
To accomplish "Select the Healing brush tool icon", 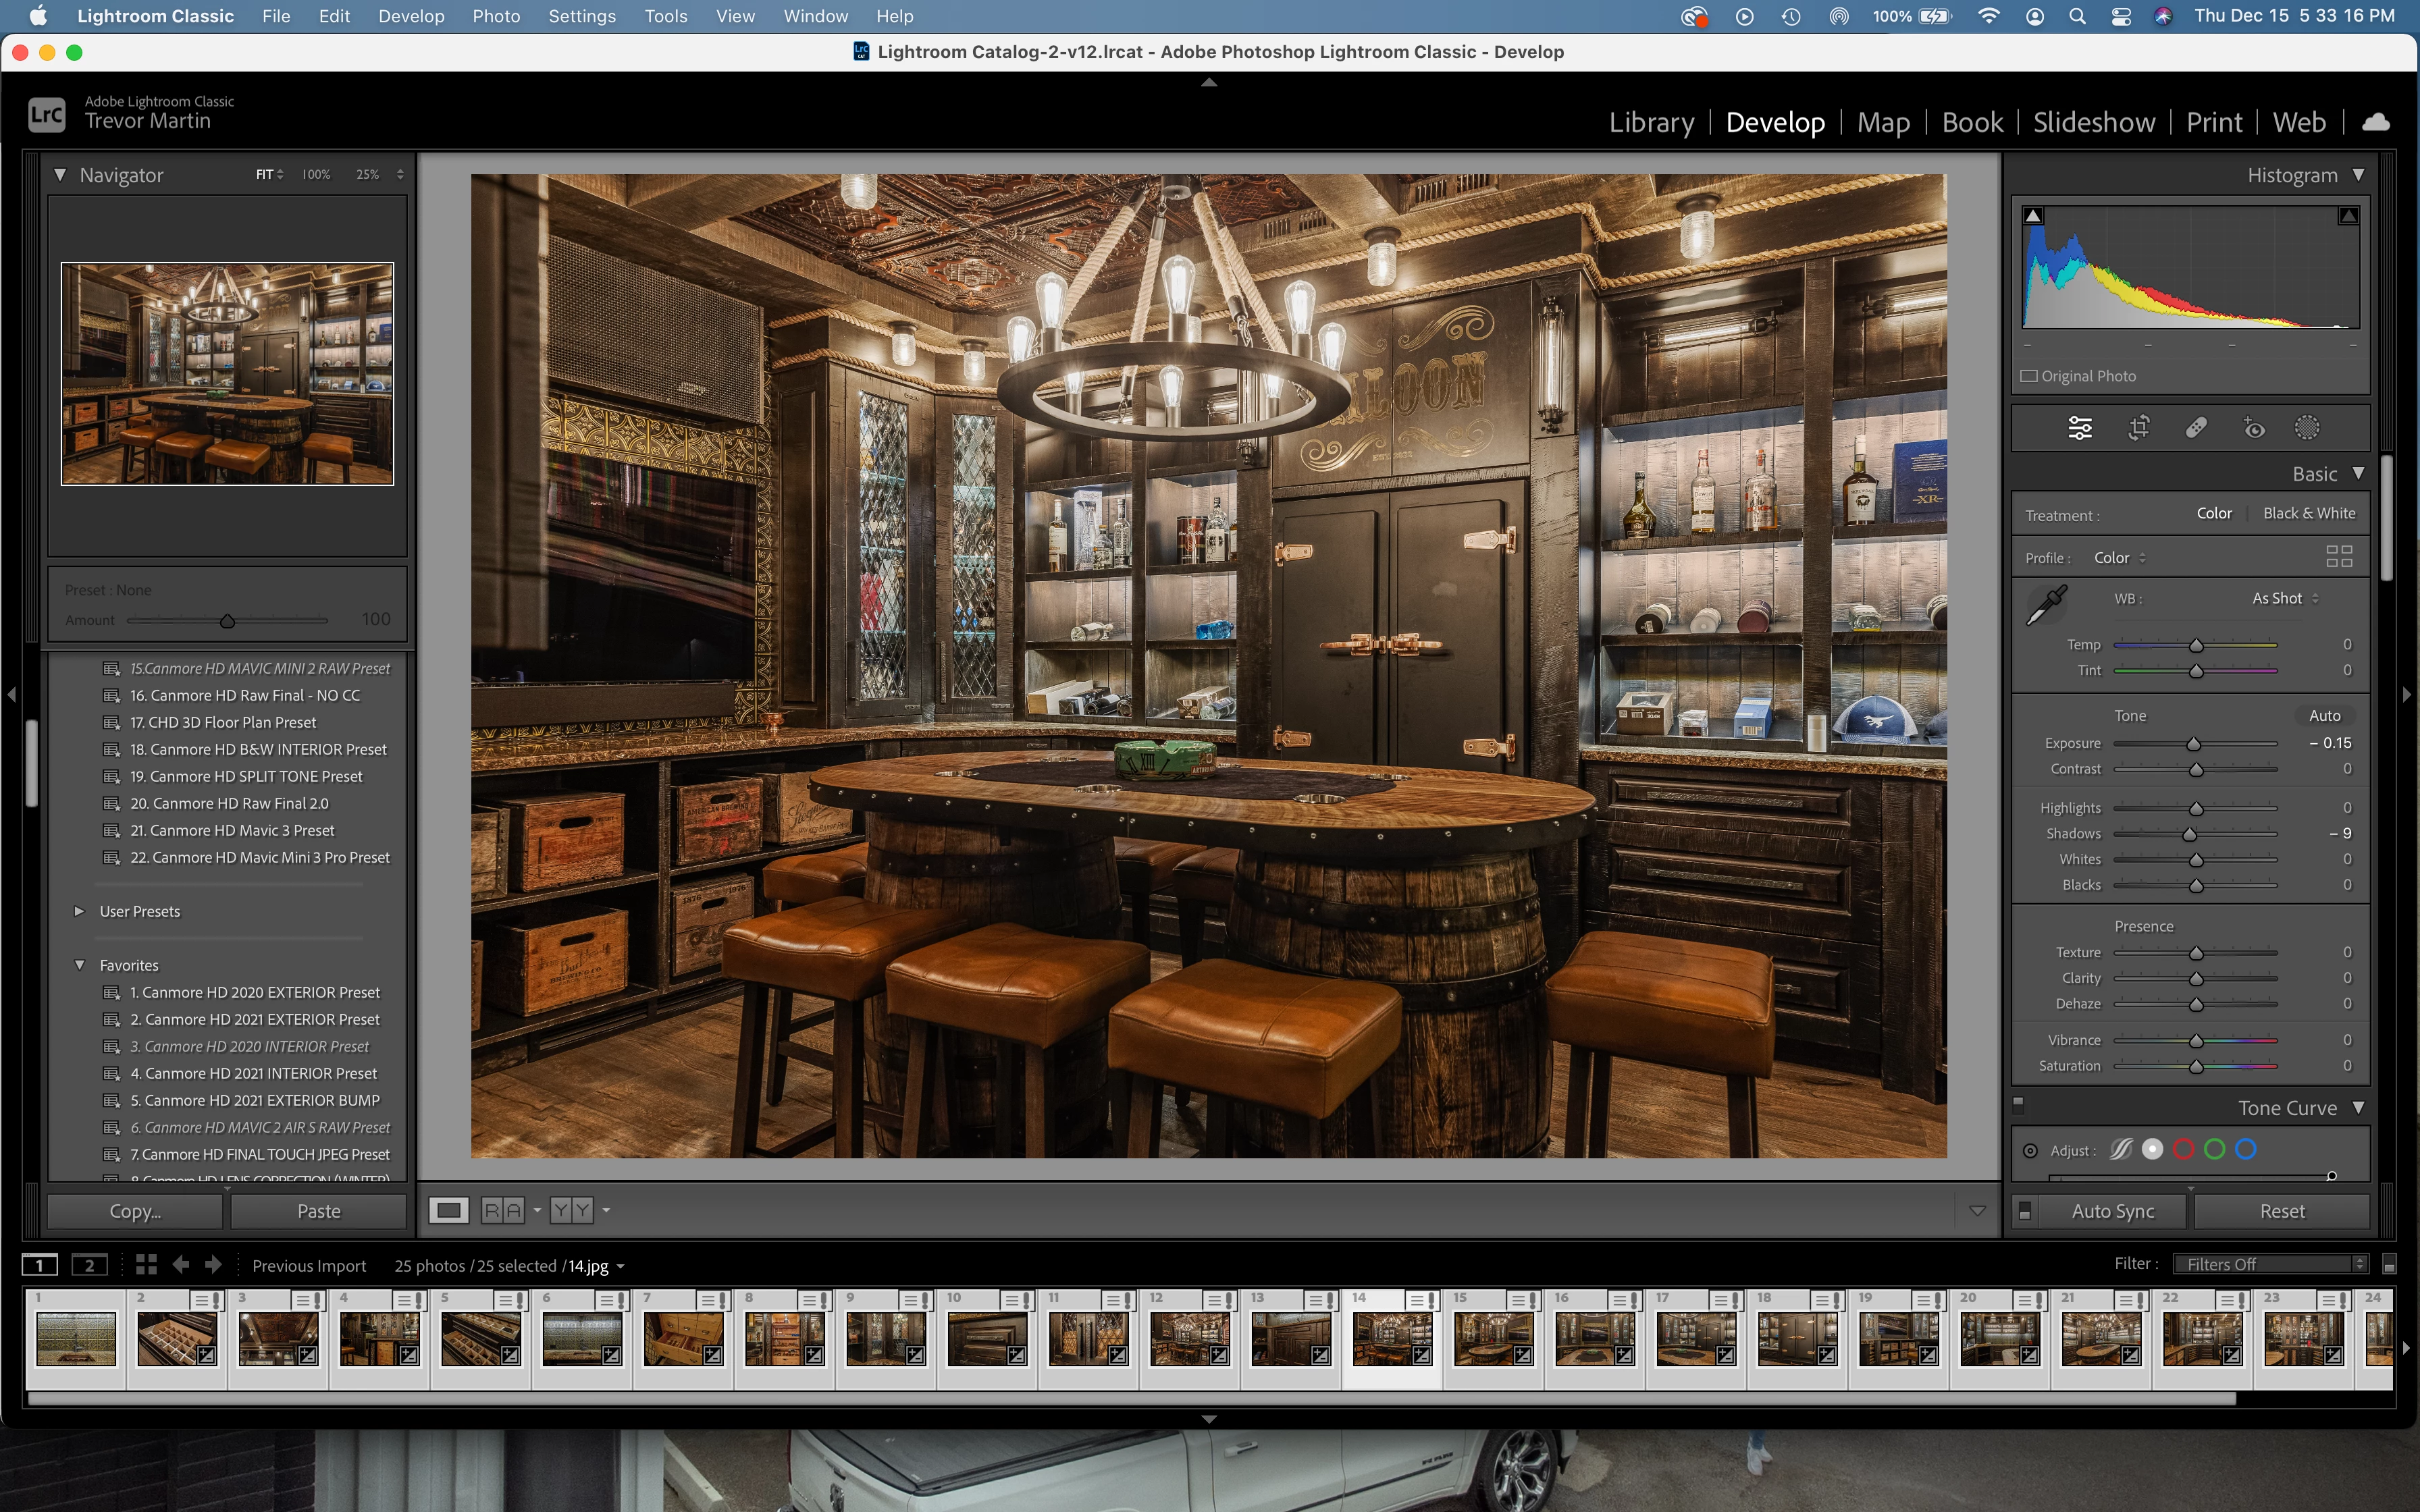I will pyautogui.click(x=2196, y=428).
